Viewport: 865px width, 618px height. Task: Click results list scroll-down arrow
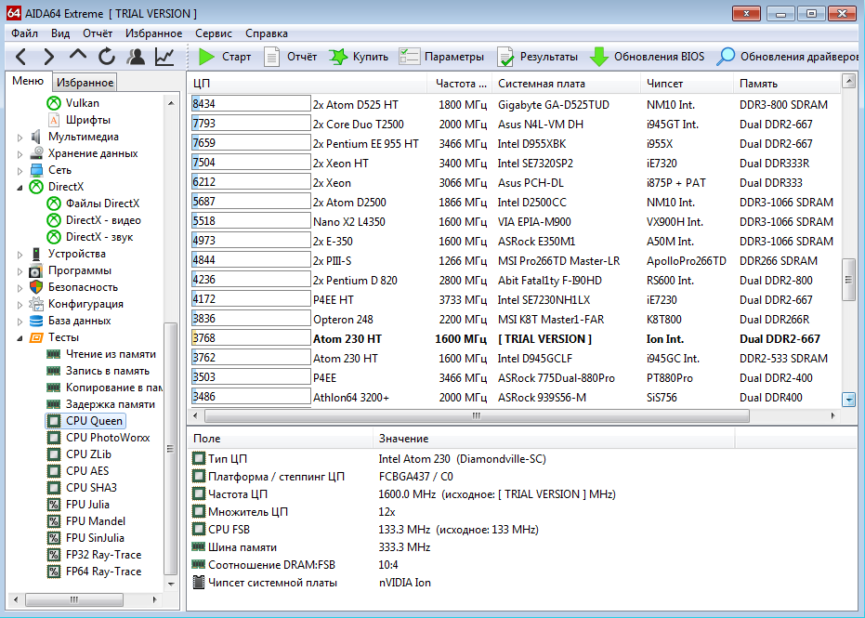pyautogui.click(x=848, y=400)
